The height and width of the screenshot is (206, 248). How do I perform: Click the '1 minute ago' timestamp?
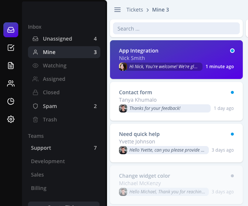(220, 67)
